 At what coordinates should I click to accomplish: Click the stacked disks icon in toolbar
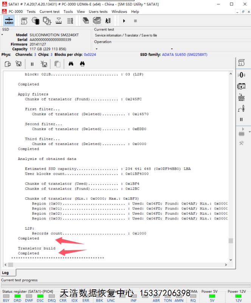[x=97, y=21]
